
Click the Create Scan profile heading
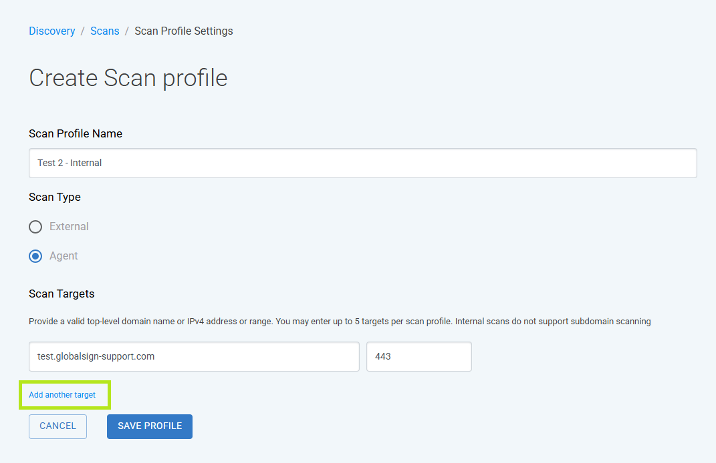click(128, 78)
